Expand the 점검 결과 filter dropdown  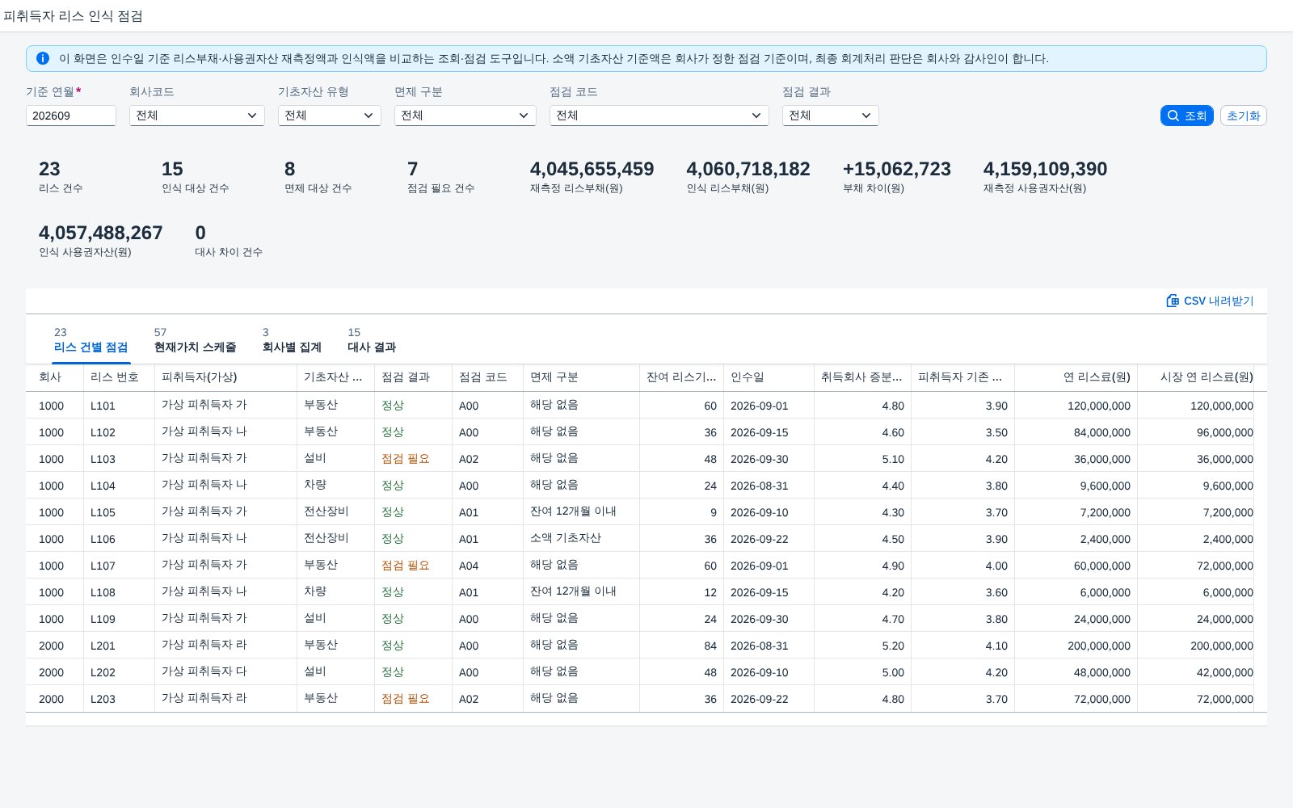tap(831, 116)
